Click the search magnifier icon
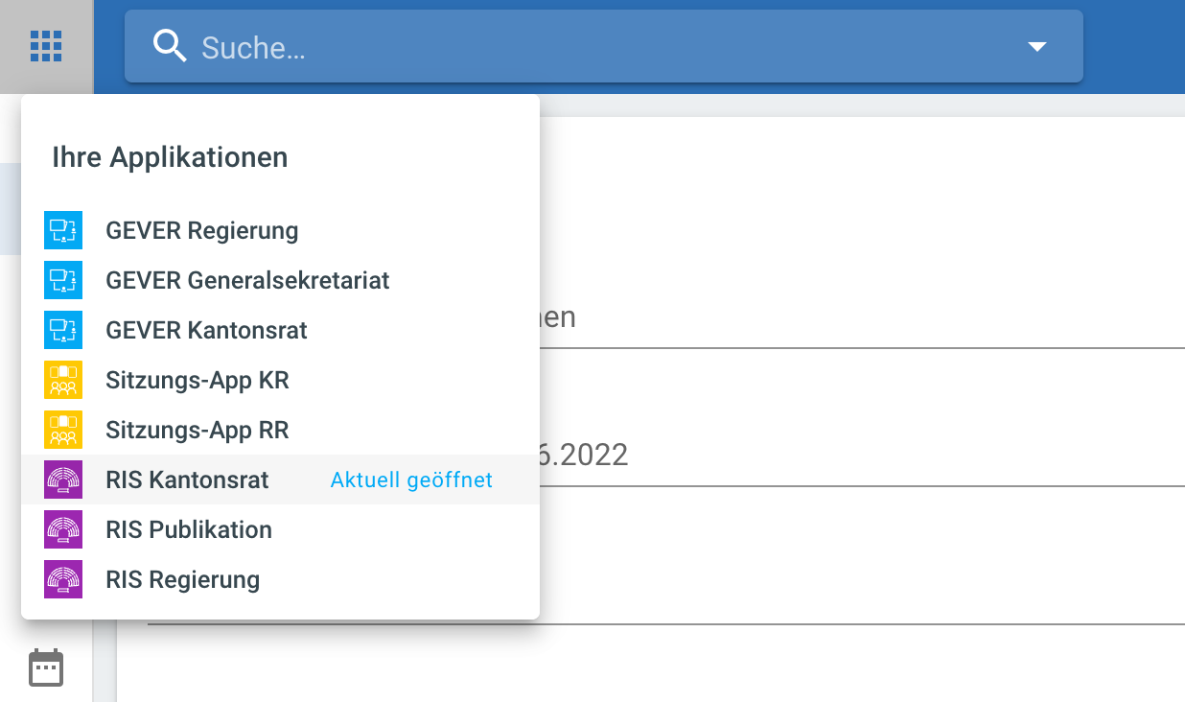This screenshot has width=1185, height=702. click(x=170, y=46)
